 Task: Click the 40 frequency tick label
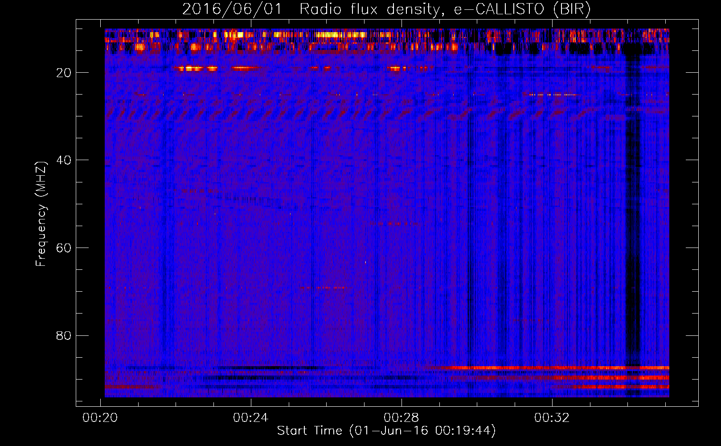(64, 160)
